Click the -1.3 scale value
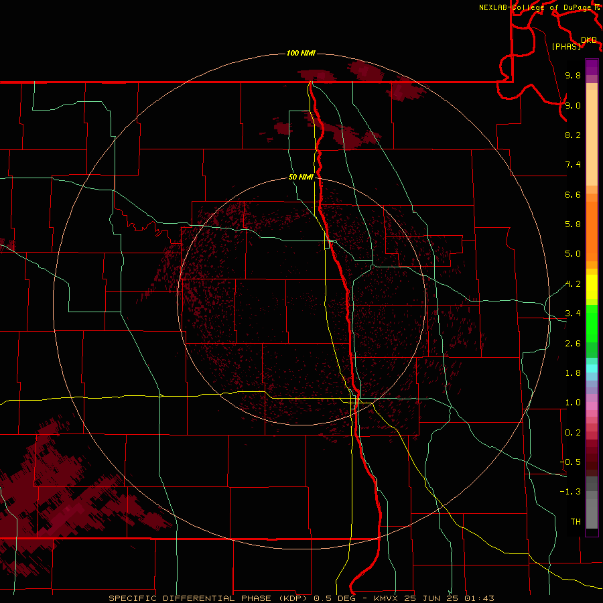The height and width of the screenshot is (603, 603). pyautogui.click(x=570, y=492)
